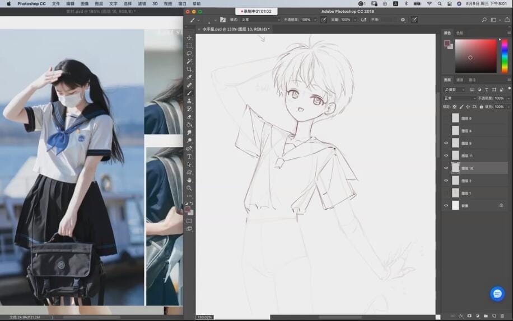
Task: Select the Crop tool
Action: click(x=189, y=69)
